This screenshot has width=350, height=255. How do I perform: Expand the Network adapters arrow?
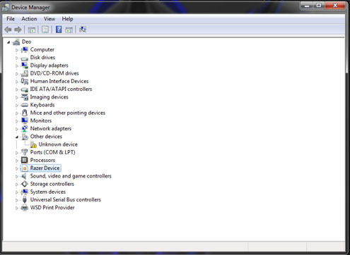click(17, 129)
